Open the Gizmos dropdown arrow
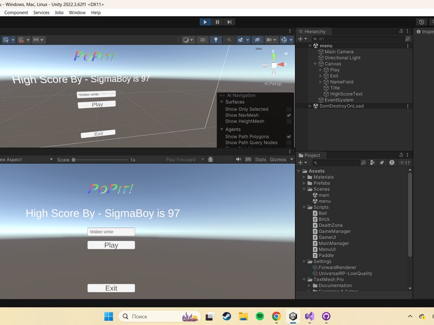 click(291, 160)
